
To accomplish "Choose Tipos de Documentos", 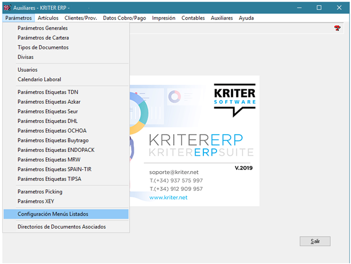I will click(x=66, y=47).
